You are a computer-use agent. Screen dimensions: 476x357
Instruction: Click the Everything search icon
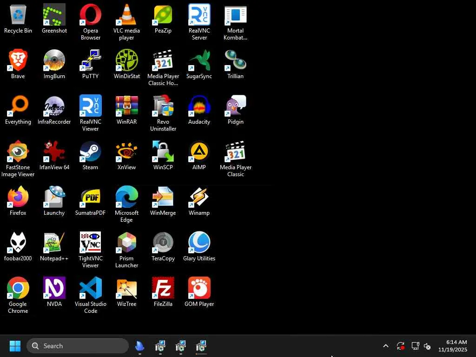pos(18,106)
